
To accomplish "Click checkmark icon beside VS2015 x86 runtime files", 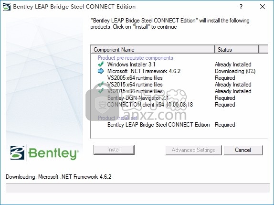I will tap(101, 91).
